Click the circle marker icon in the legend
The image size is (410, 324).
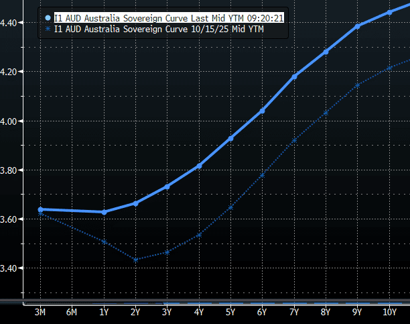[x=47, y=18]
